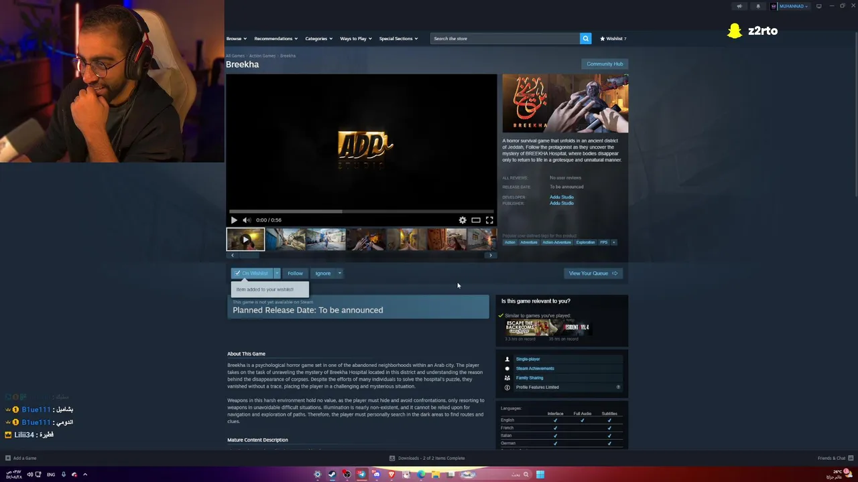
Task: Open the Community Hub page
Action: pos(605,64)
